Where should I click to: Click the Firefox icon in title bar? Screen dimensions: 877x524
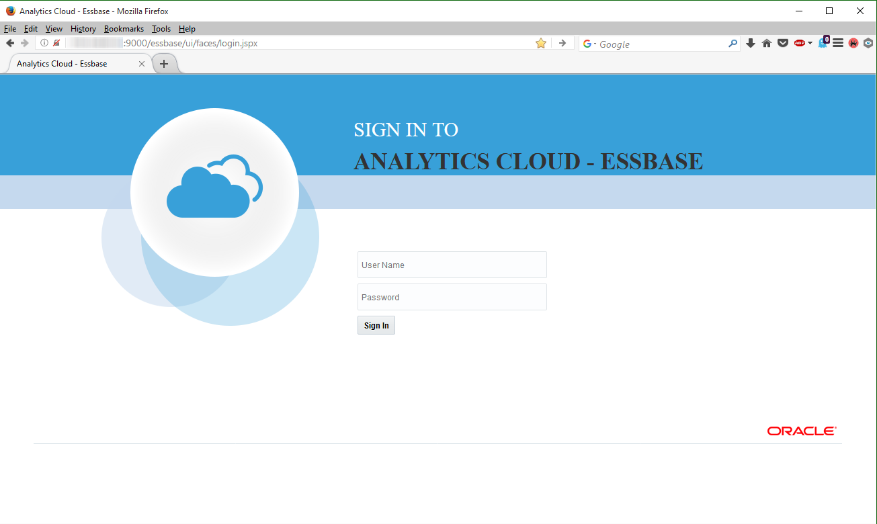coord(10,11)
